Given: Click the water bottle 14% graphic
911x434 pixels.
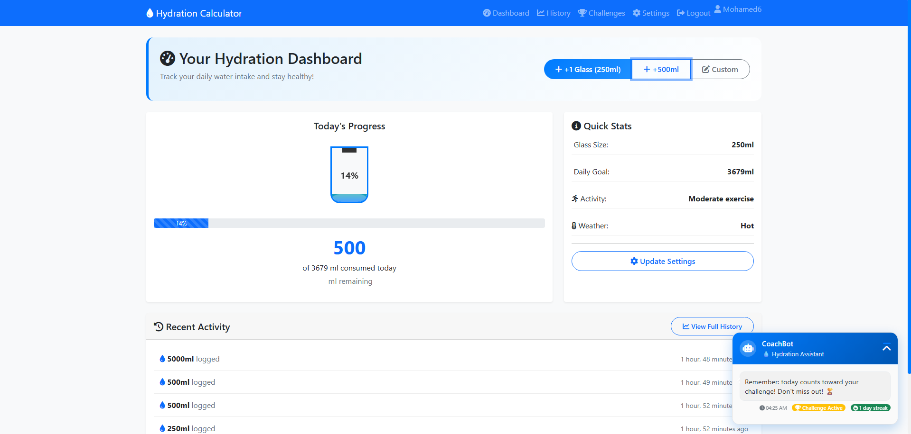Looking at the screenshot, I should 349,175.
